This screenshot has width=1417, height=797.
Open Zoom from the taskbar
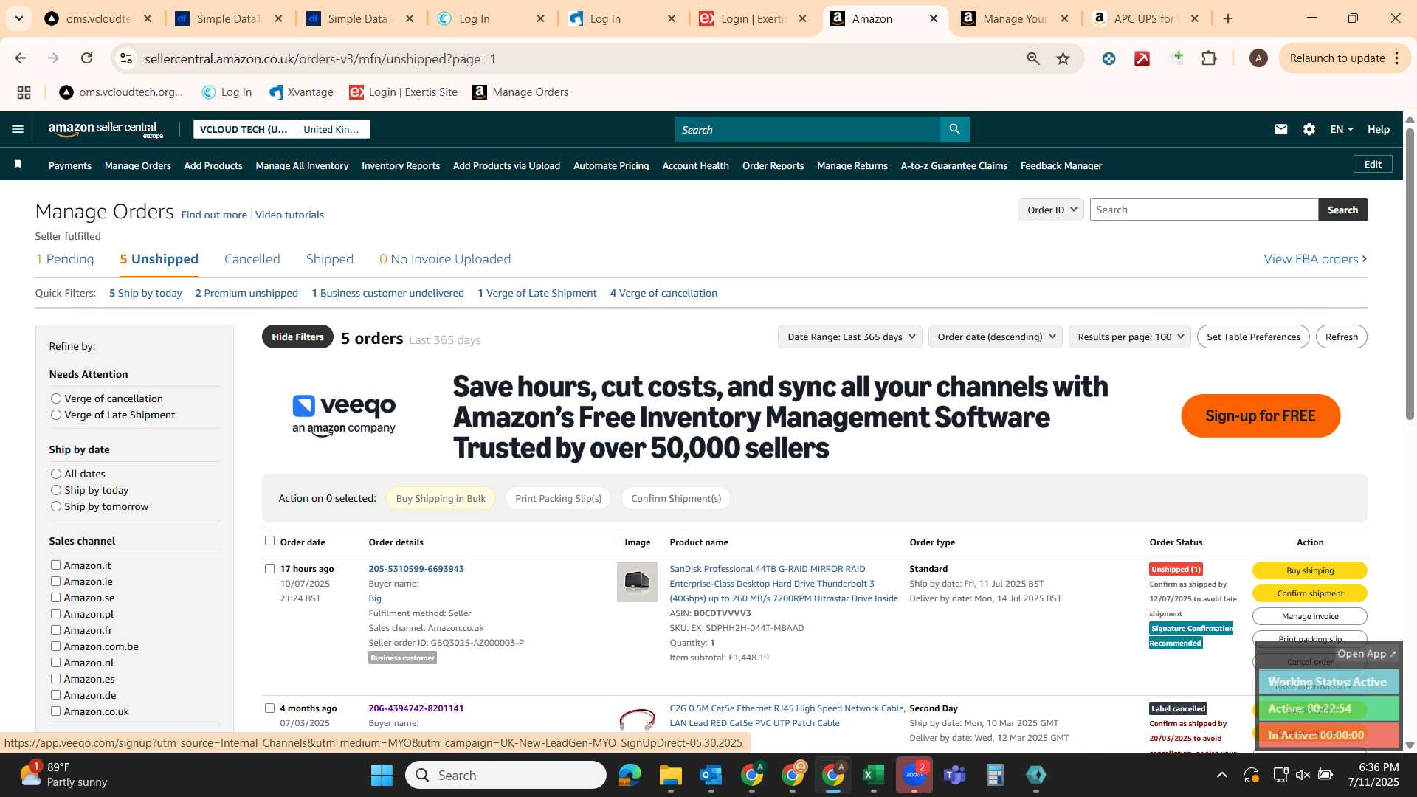pos(914,775)
